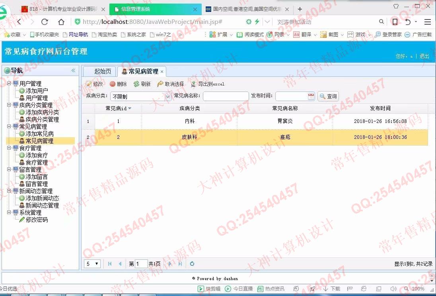Click the 内科 category cell
Image resolution: width=436 pixels, height=296 pixels.
(x=190, y=121)
